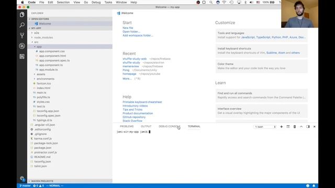335x188 pixels.
Task: Open styles.css in explorer
Action: [x=43, y=102]
